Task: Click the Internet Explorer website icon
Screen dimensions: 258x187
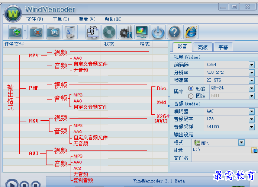Action: point(191,32)
